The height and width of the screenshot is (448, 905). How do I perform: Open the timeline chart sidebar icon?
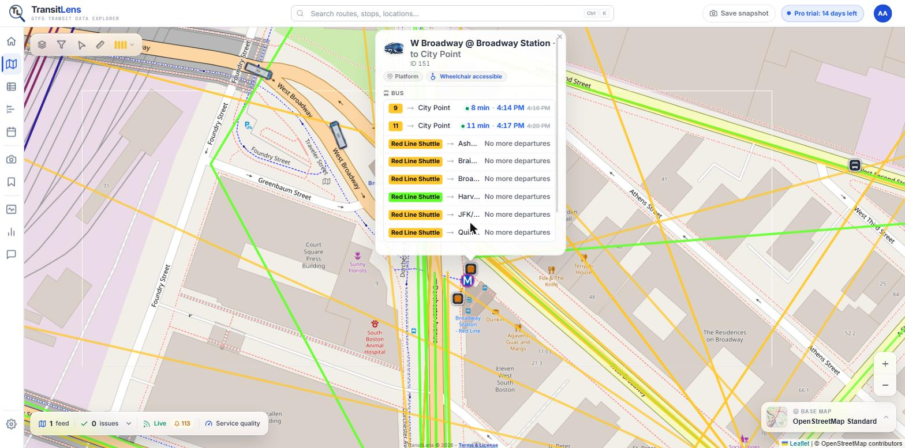tap(11, 109)
